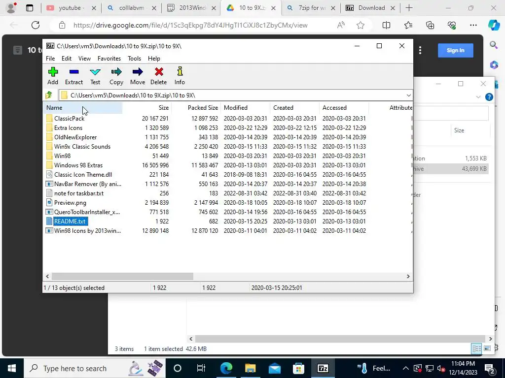This screenshot has width=505, height=378.
Task: Click File Explorer window's horizontal scrollbar
Action: 340,339
